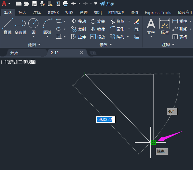Share the drawing via 共享
This screenshot has height=170, width=193.
click(x=107, y=4)
